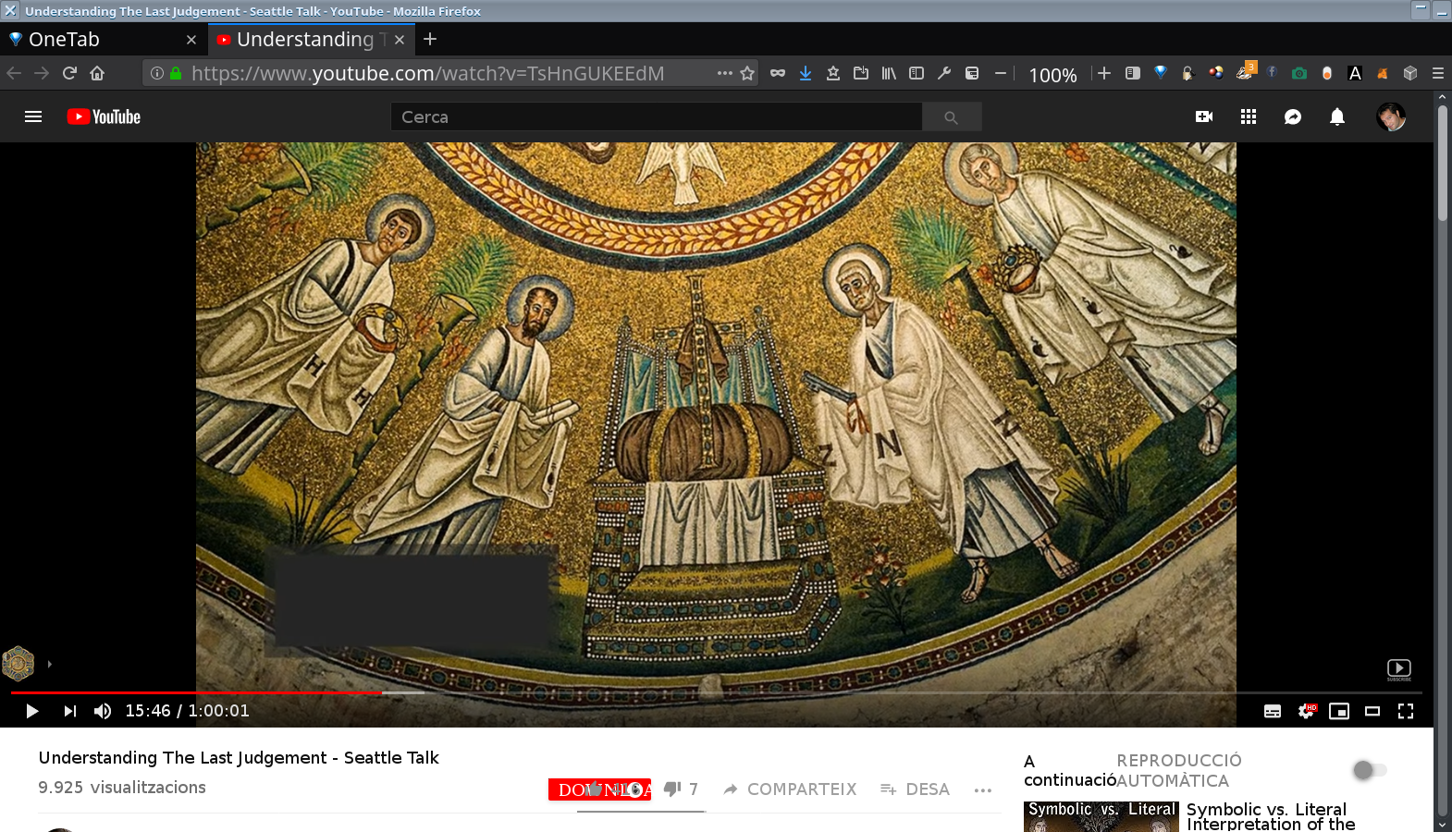Screen dimensions: 1452x832
Task: Switch to theater mode
Action: click(x=1372, y=711)
